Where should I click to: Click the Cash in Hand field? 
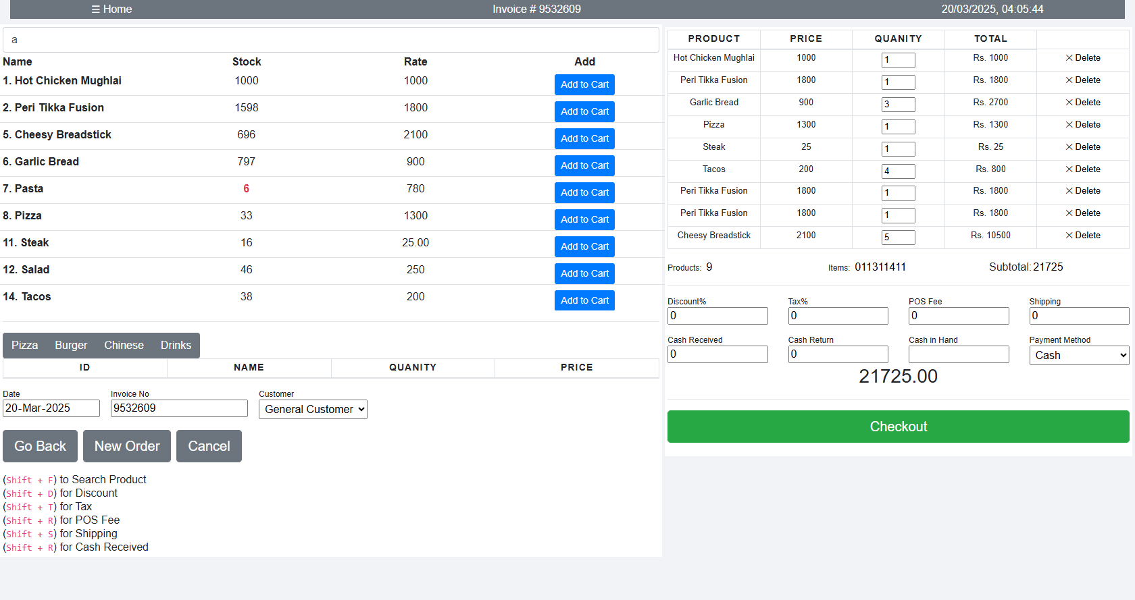[x=959, y=354]
